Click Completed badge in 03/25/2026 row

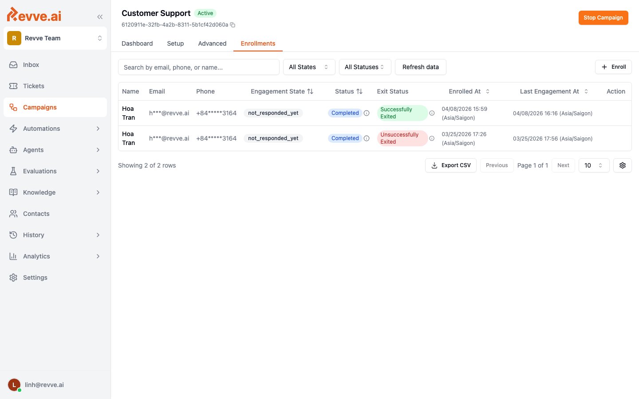coord(345,138)
